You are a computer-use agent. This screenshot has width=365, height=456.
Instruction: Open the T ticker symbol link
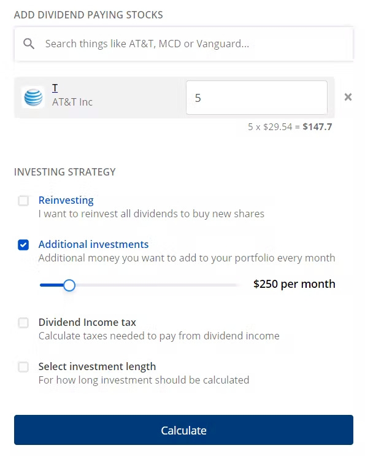(x=55, y=88)
